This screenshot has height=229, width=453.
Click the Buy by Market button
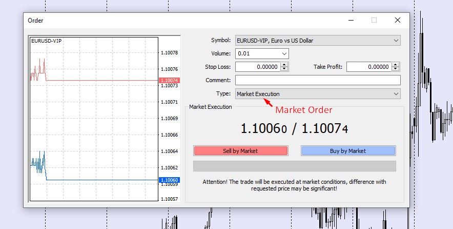[347, 151]
